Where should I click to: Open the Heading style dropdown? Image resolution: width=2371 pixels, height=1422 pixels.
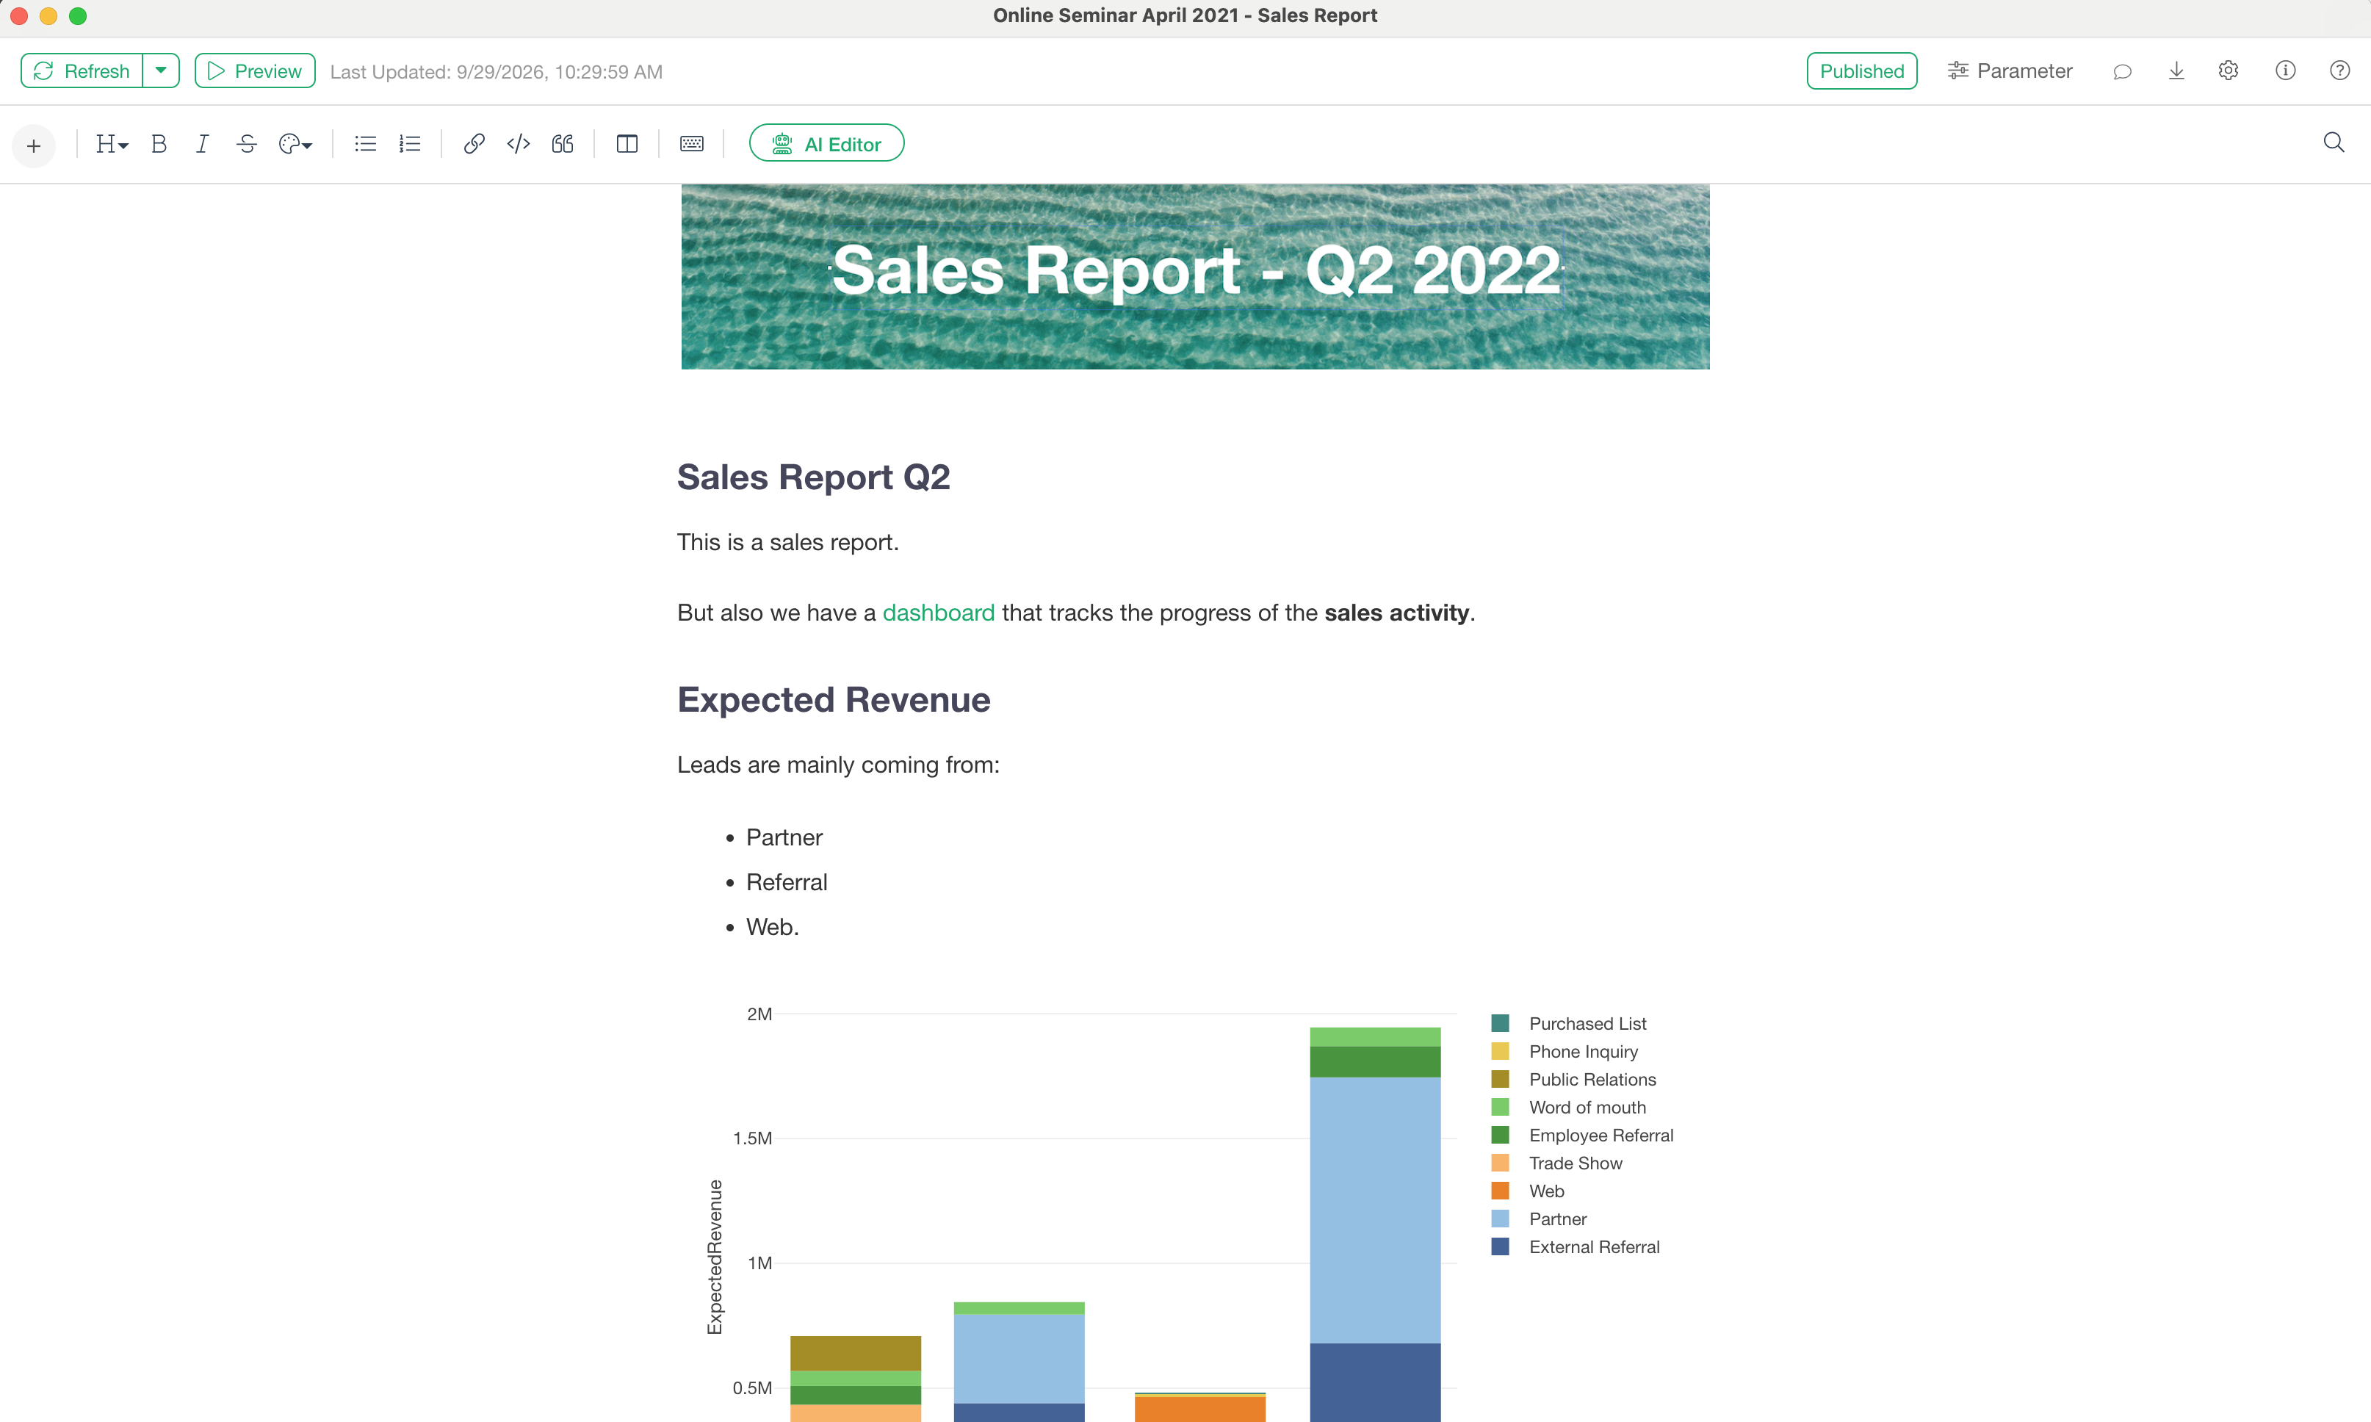pyautogui.click(x=111, y=144)
